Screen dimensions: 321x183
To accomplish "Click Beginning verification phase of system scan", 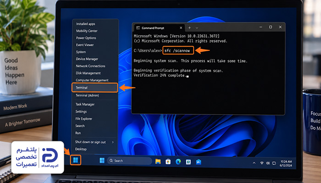I will 178,70.
